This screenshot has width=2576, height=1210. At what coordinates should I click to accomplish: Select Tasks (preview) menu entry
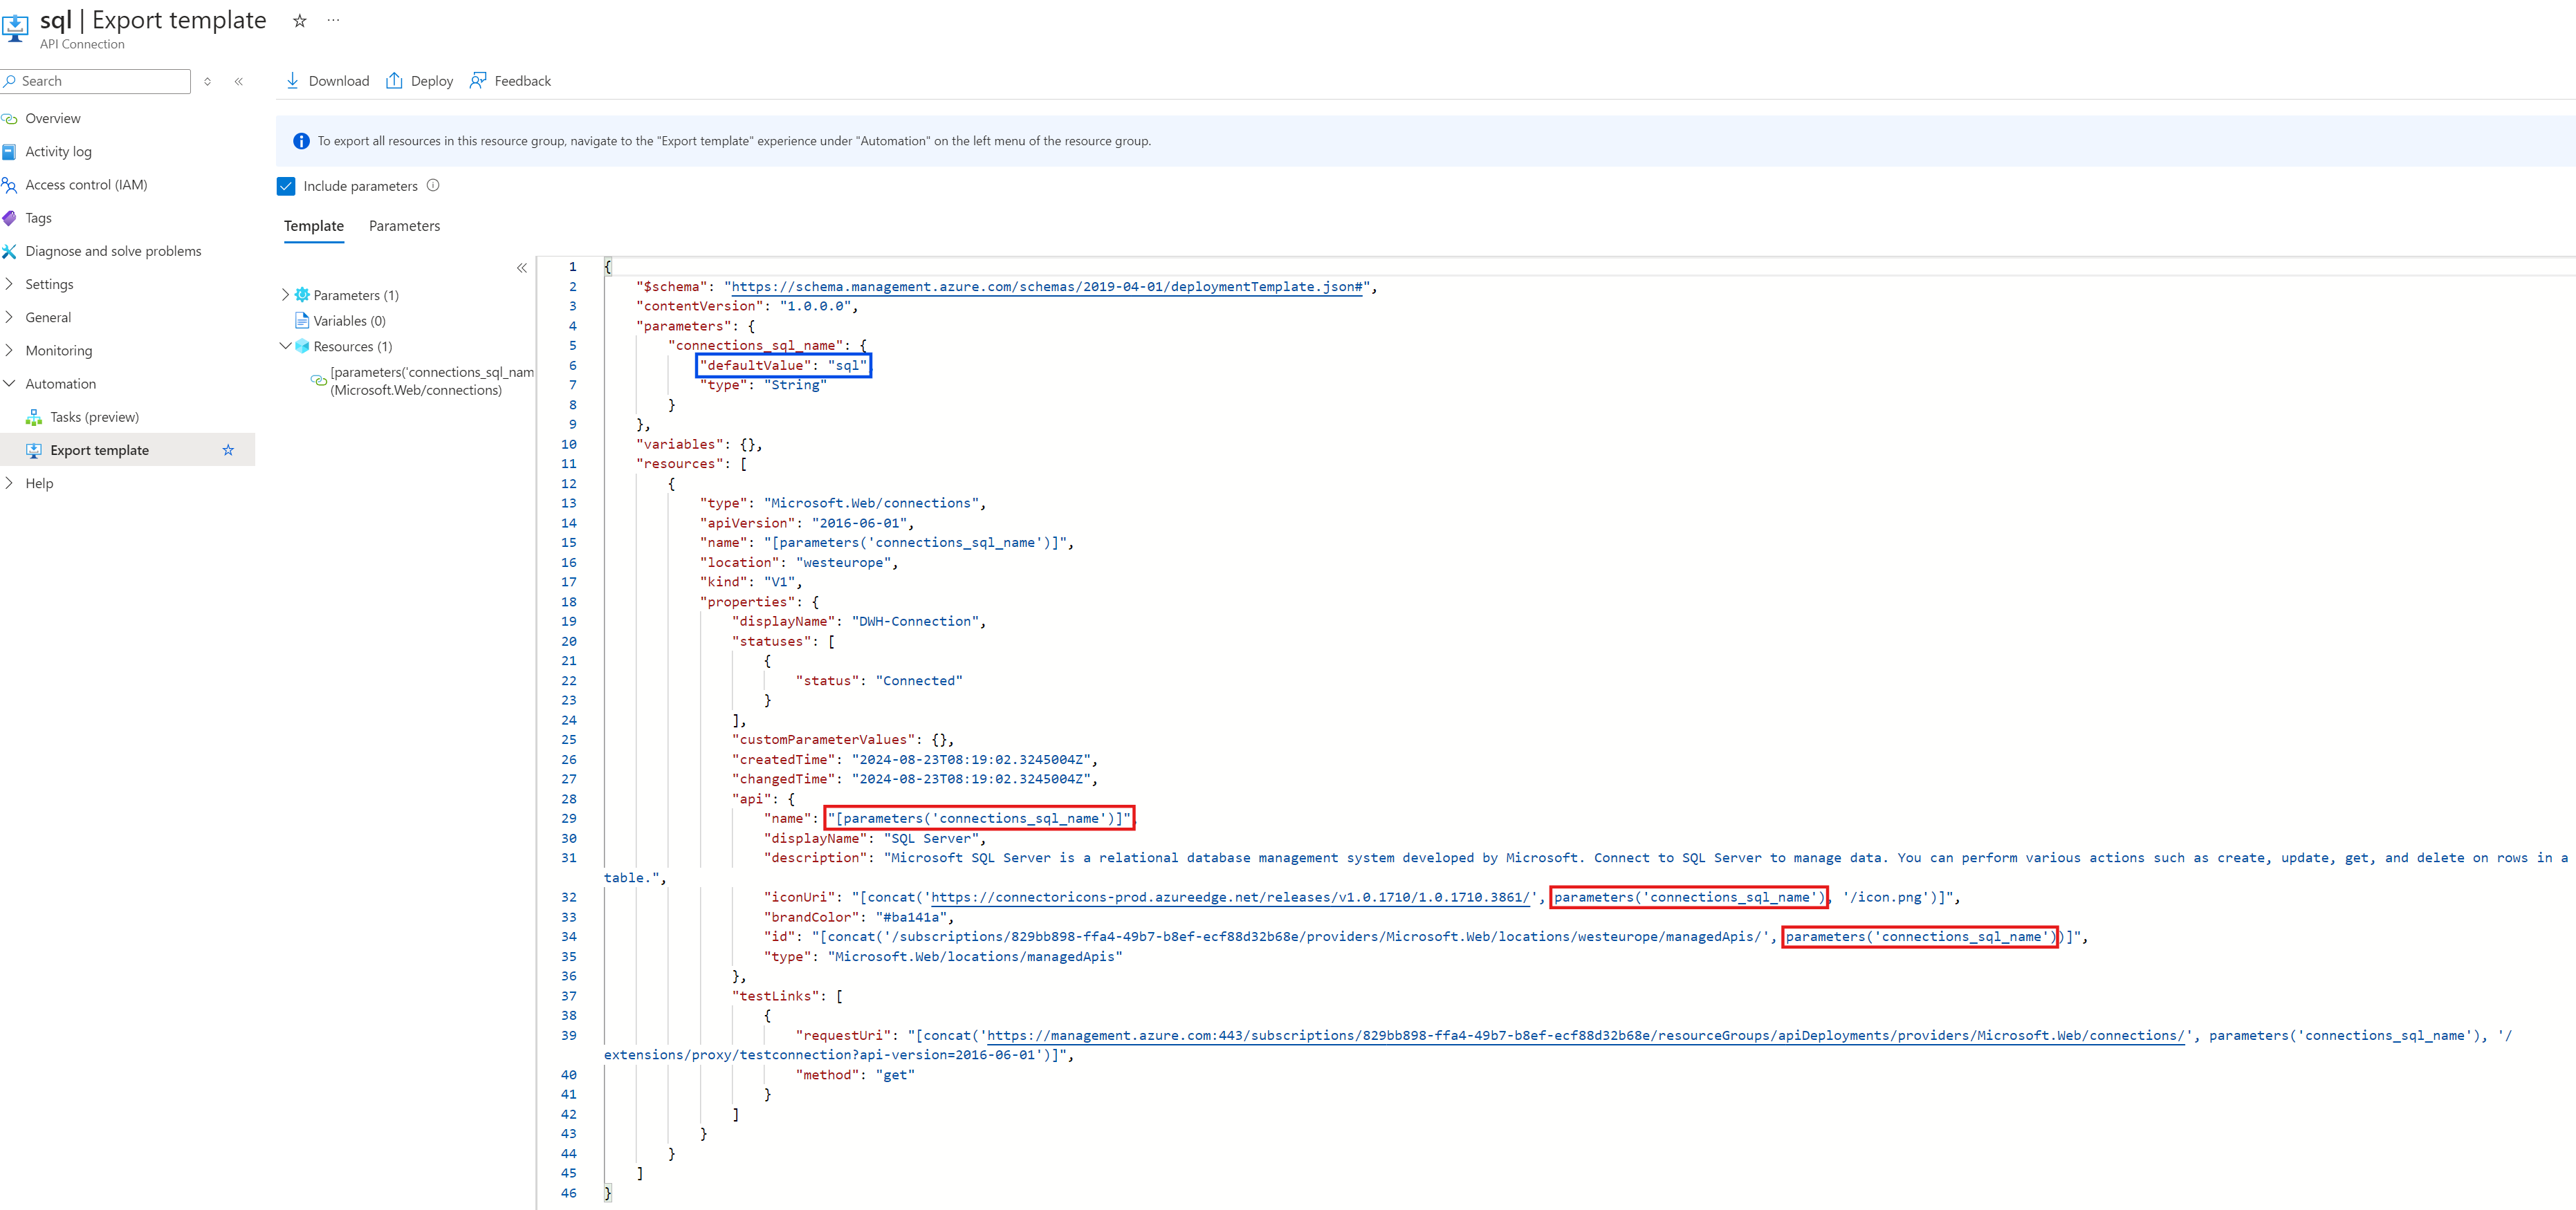[x=94, y=417]
